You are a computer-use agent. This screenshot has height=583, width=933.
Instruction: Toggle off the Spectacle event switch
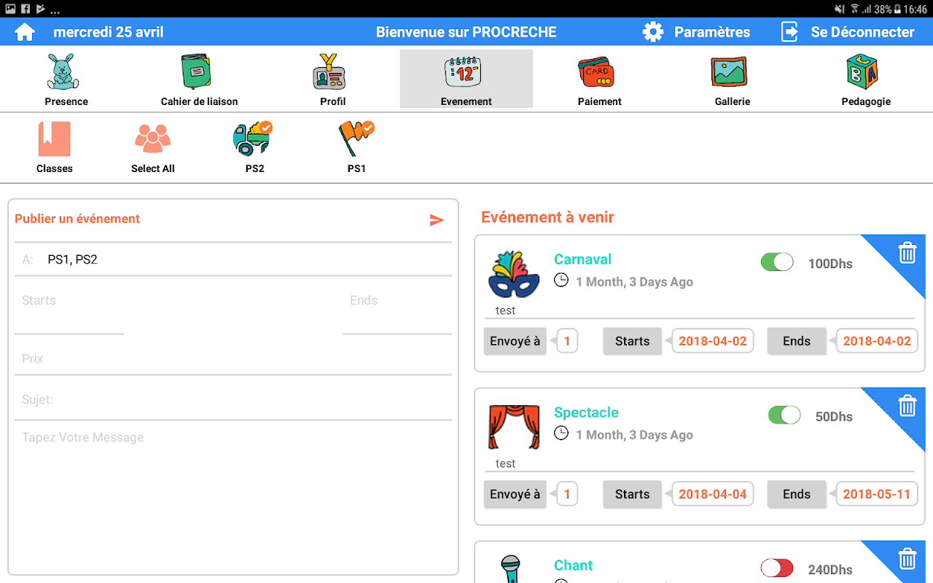coord(784,415)
